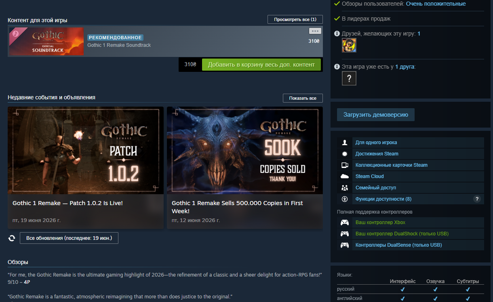Open Очень положительные reviews link
This screenshot has width=493, height=302.
click(x=436, y=4)
